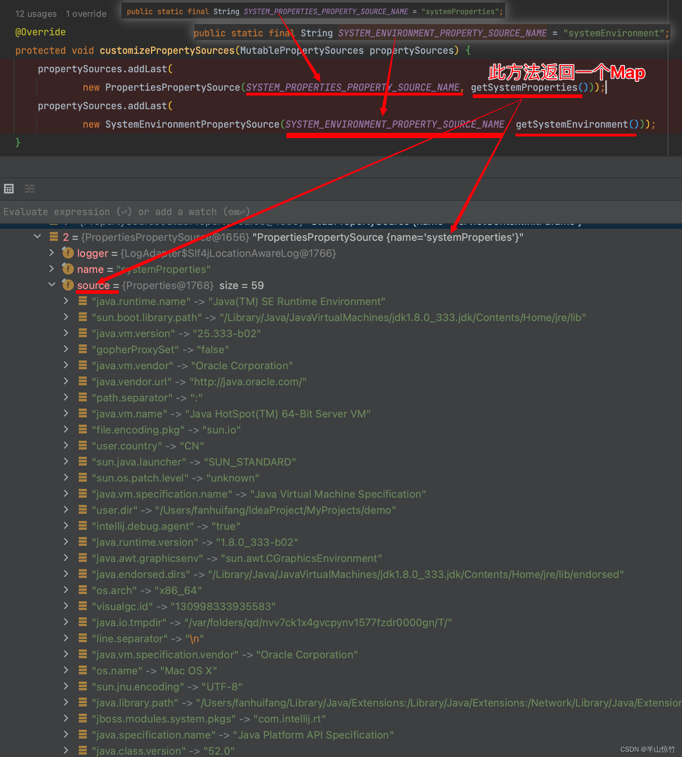Image resolution: width=682 pixels, height=757 pixels.
Task: Click the field icon next to name
Action: 67,269
